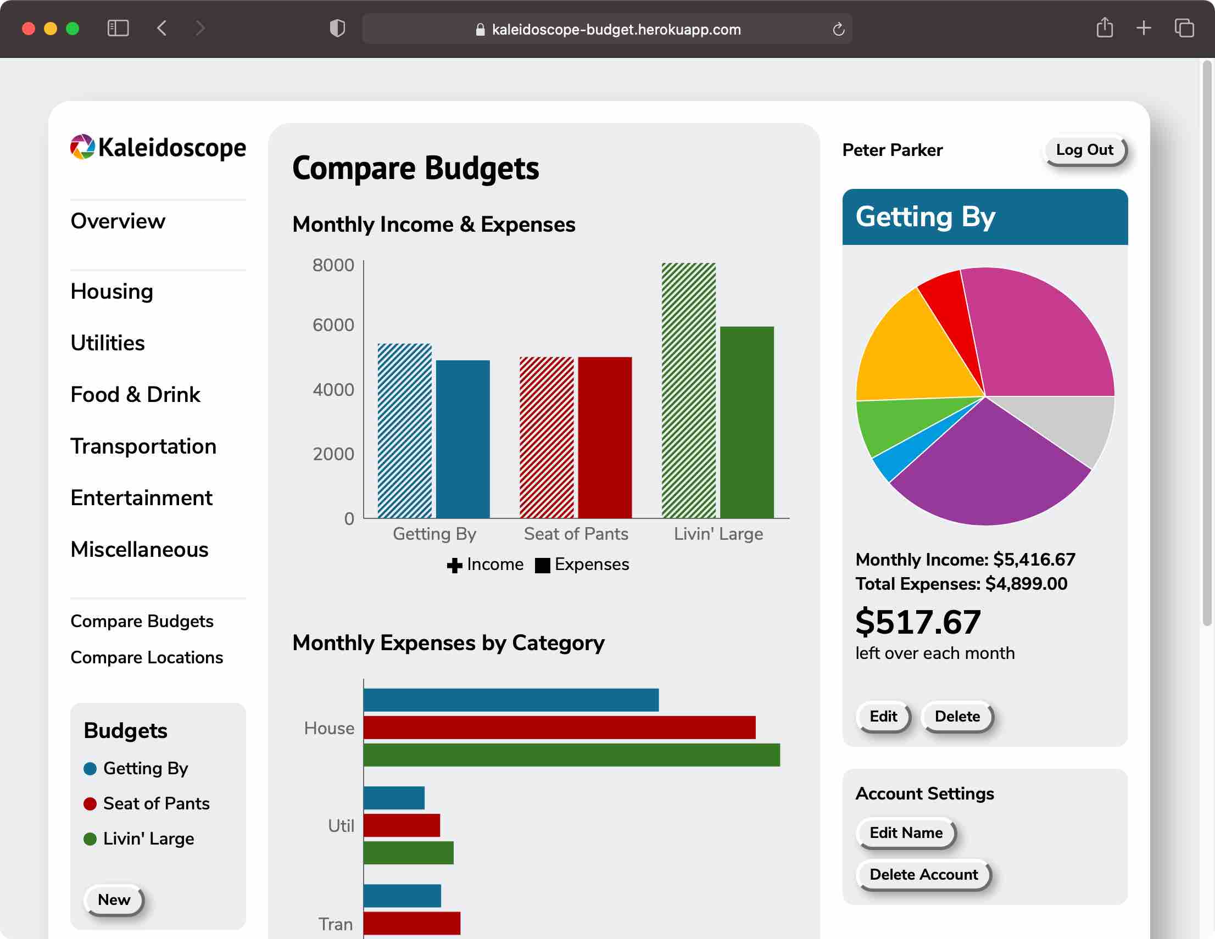Image resolution: width=1215 pixels, height=939 pixels.
Task: Reload the page with the refresh icon
Action: (x=838, y=30)
